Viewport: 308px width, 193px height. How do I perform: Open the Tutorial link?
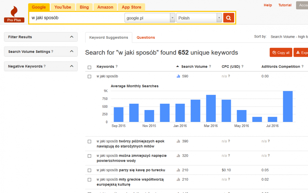pyautogui.click(x=285, y=5)
